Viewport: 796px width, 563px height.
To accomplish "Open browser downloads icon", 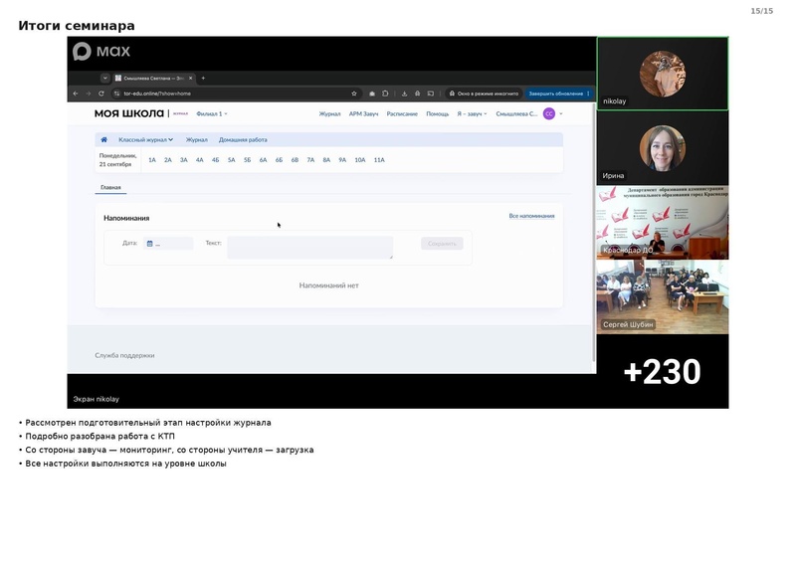I will point(404,94).
